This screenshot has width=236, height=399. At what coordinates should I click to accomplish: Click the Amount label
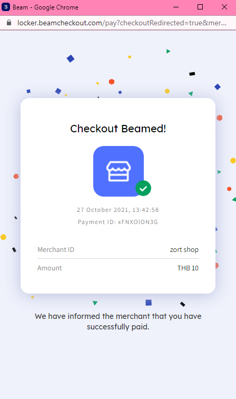pos(50,268)
